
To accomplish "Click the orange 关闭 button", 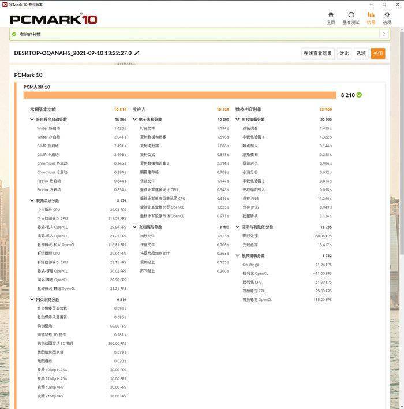I will [x=378, y=54].
